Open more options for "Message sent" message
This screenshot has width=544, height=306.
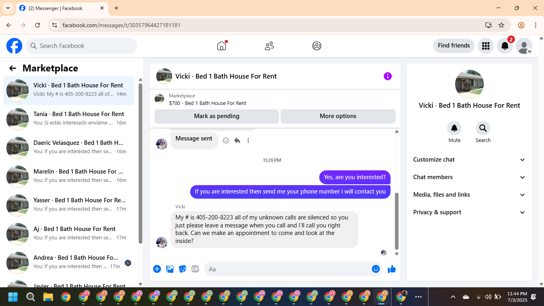[248, 140]
